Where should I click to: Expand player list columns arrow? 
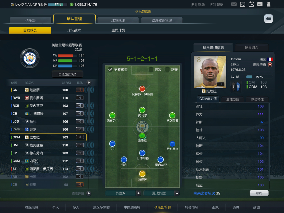click(x=89, y=83)
